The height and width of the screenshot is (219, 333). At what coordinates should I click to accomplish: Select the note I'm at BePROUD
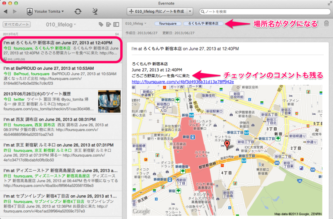(x=61, y=76)
